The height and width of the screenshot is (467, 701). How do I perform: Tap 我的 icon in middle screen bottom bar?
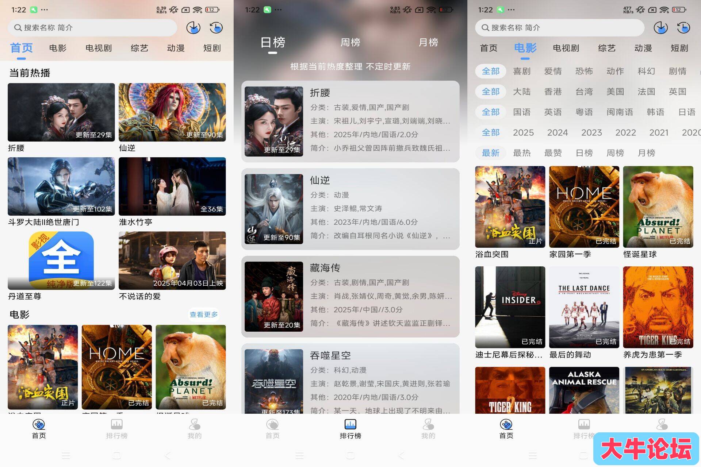point(428,424)
